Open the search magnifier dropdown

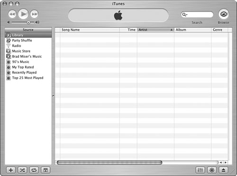pos(184,15)
